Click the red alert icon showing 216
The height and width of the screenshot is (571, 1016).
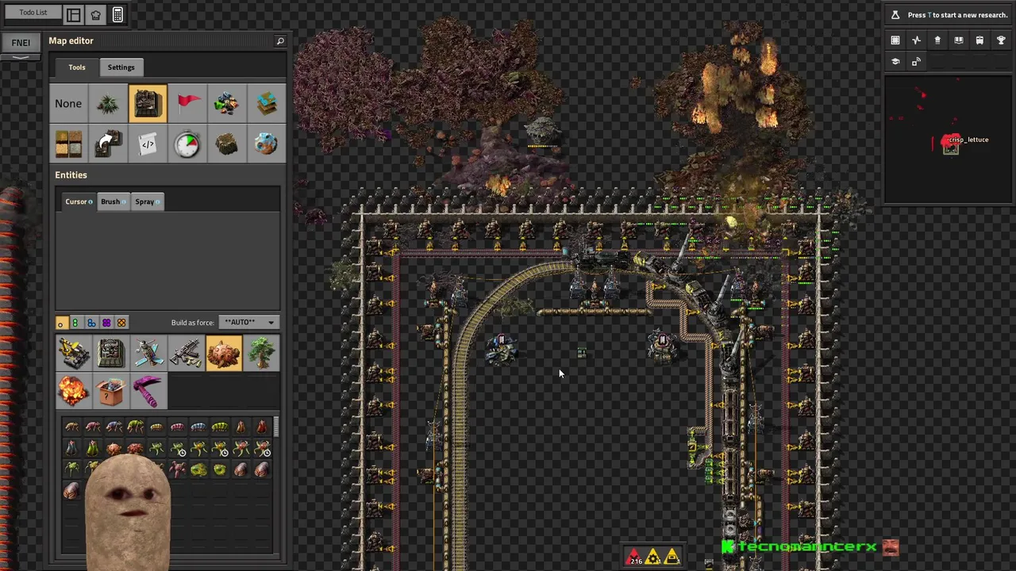coord(634,558)
